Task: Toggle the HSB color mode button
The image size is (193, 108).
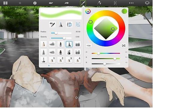Action: (x=88, y=46)
